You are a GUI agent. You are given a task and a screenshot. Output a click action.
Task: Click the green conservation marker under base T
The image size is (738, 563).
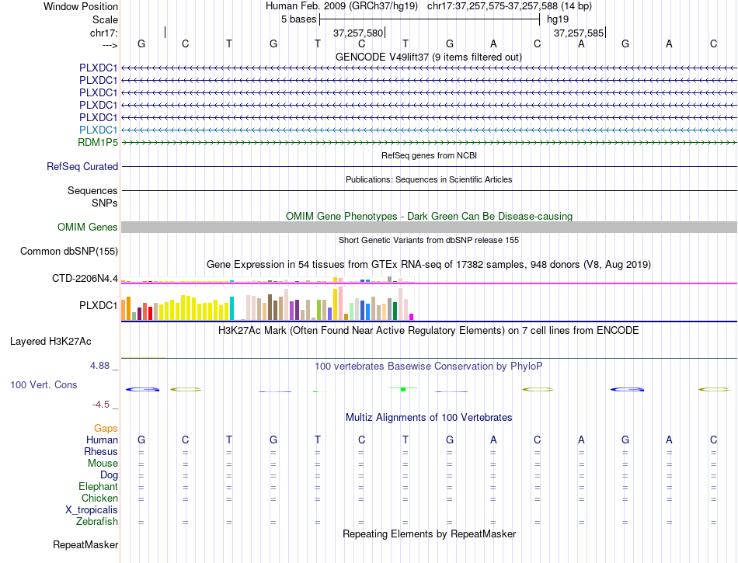[x=403, y=389]
